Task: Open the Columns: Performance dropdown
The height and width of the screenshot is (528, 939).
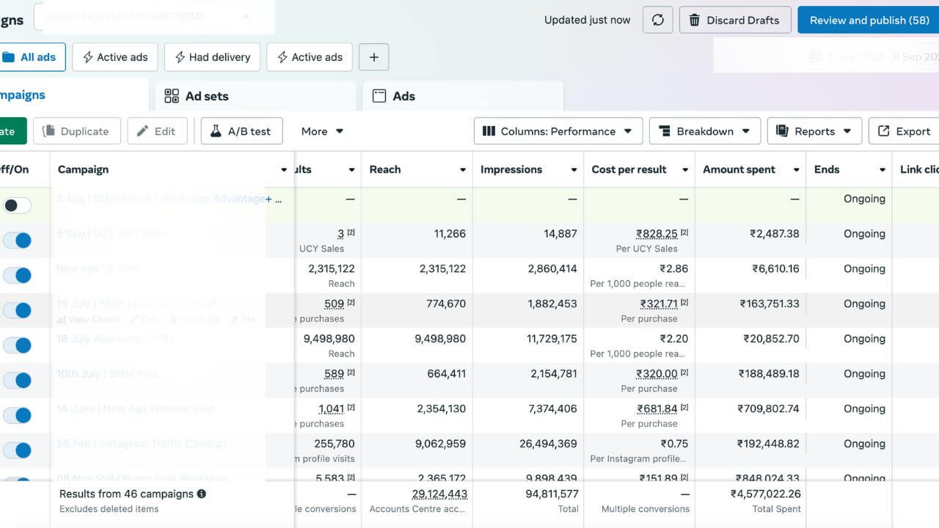Action: tap(558, 131)
